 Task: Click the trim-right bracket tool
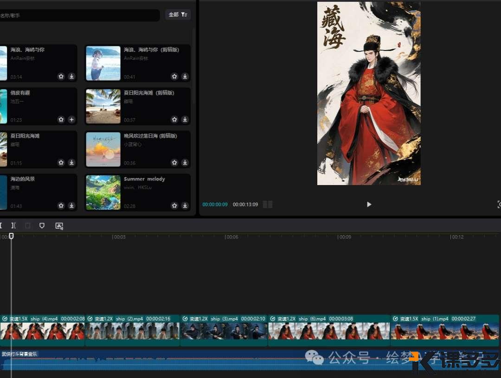point(13,225)
